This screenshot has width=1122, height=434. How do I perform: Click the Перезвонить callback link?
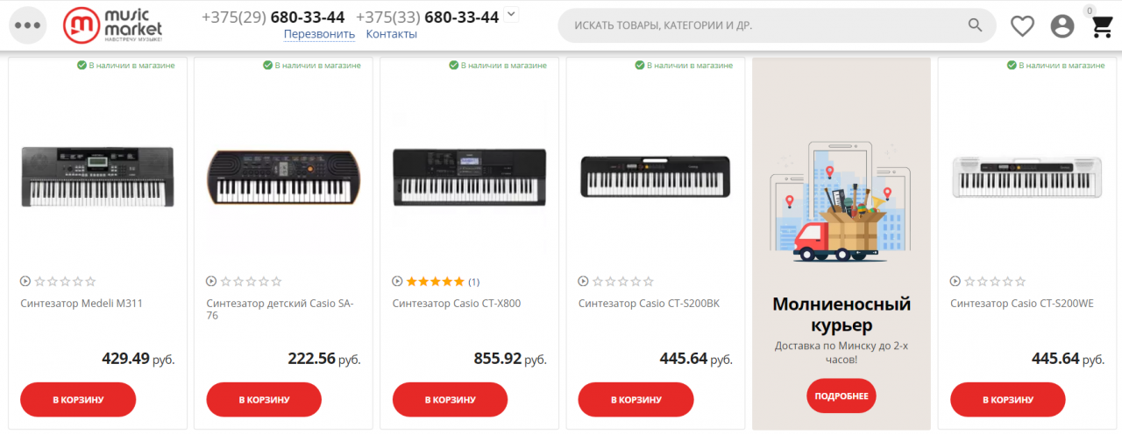point(319,34)
